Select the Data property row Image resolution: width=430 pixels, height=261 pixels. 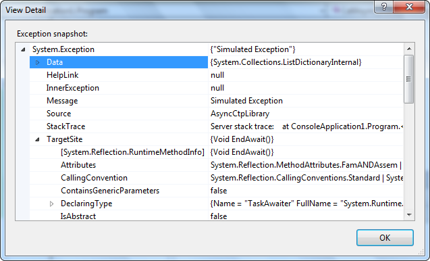217,62
